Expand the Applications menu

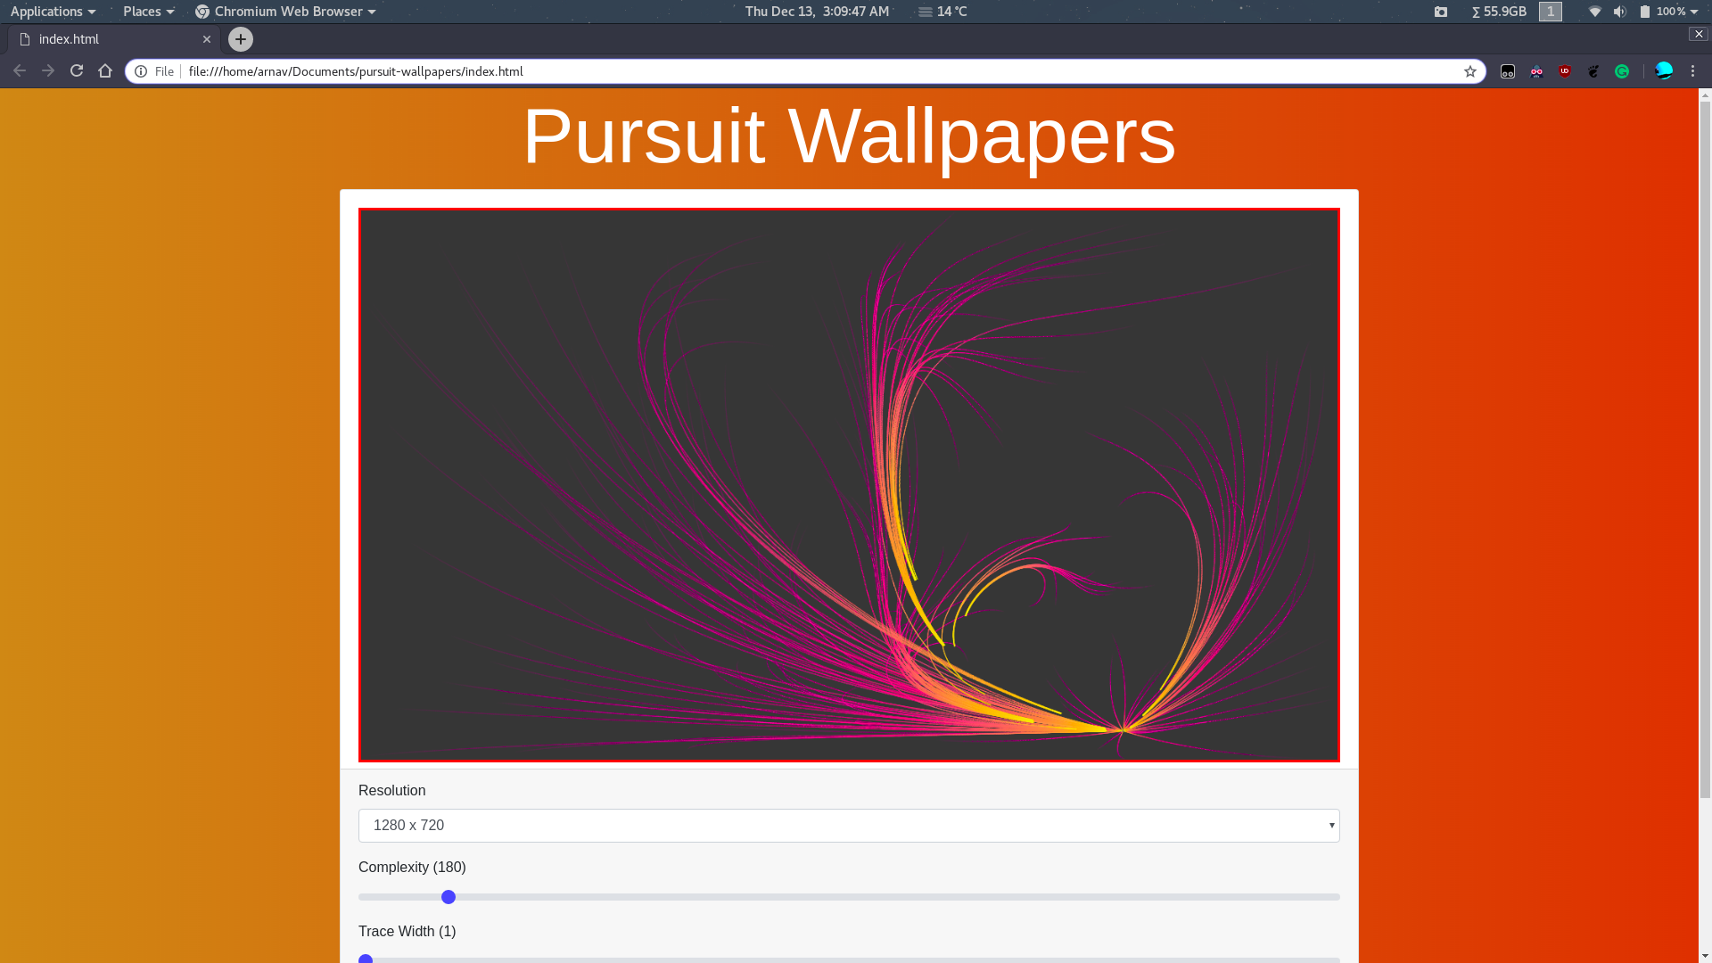(x=53, y=12)
